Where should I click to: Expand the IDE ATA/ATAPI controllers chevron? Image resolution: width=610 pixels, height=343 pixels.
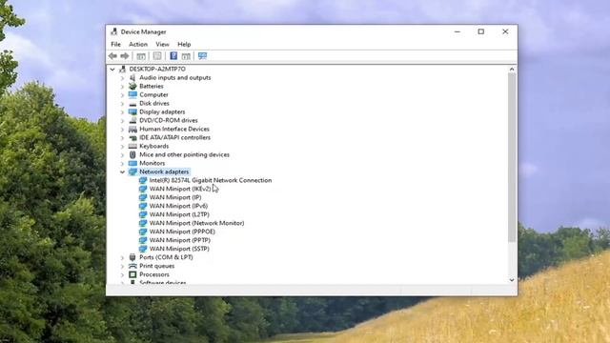pyautogui.click(x=123, y=137)
